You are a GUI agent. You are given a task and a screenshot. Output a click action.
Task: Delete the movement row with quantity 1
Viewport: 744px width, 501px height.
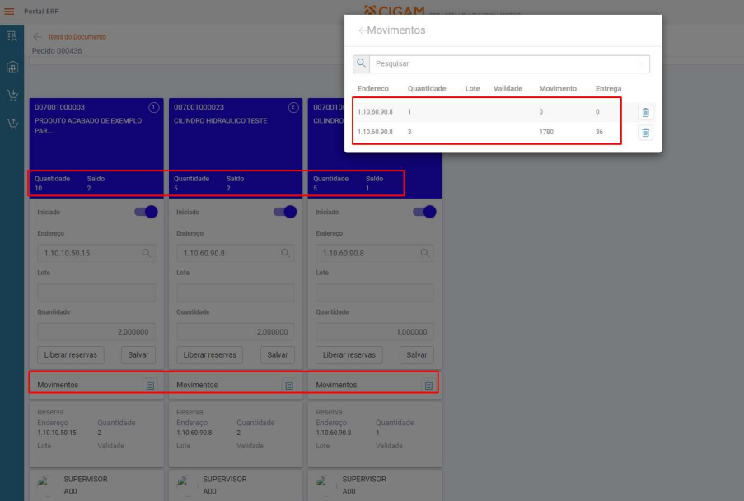[645, 112]
